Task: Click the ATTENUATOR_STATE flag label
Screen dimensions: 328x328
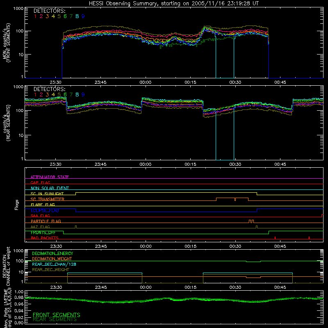Action: [50, 177]
